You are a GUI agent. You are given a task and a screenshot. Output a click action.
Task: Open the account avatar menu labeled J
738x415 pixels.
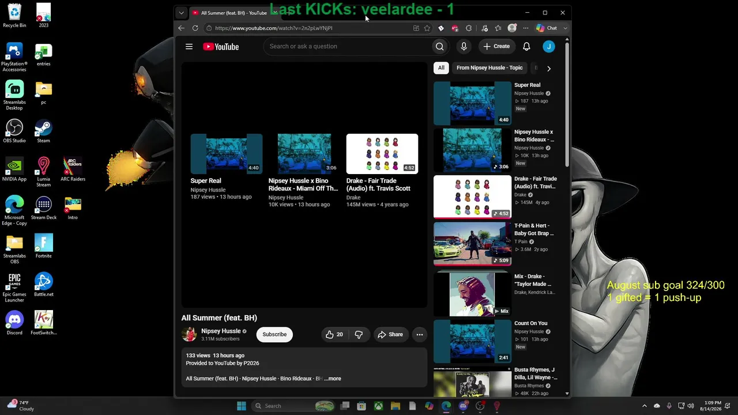click(549, 47)
